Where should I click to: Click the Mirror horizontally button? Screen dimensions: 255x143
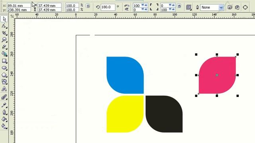coord(127,6)
